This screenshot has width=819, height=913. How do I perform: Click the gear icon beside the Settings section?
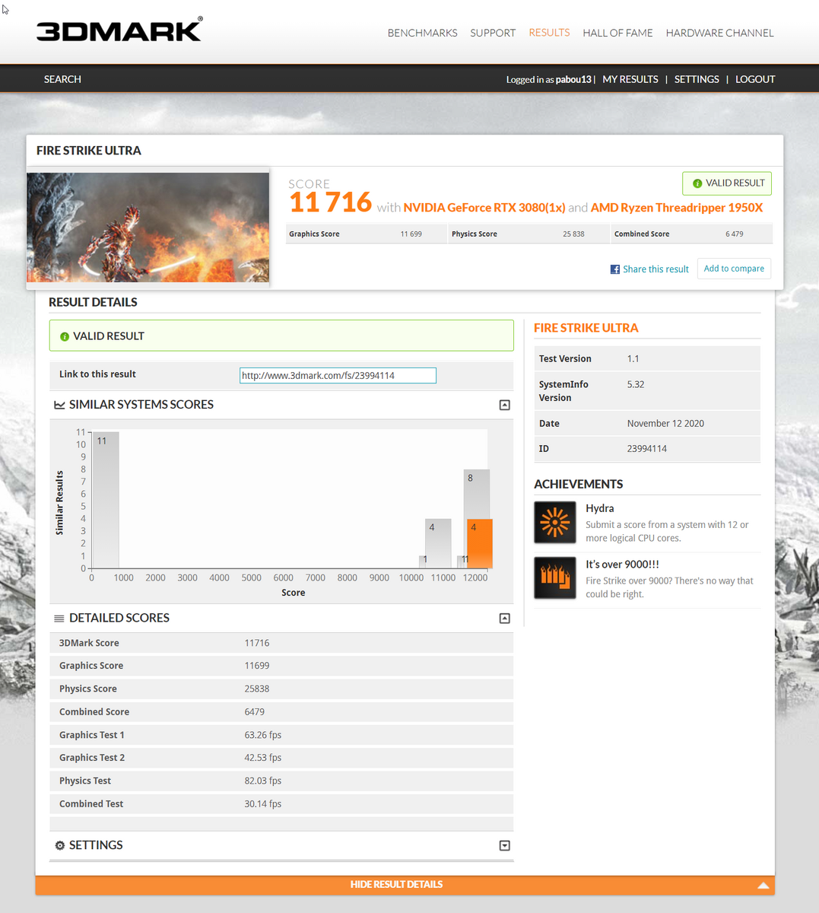pyautogui.click(x=60, y=845)
